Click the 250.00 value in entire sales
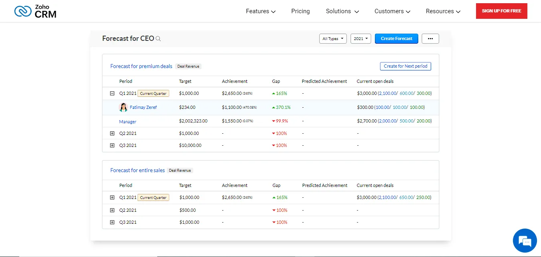The image size is (541, 257). point(423,197)
